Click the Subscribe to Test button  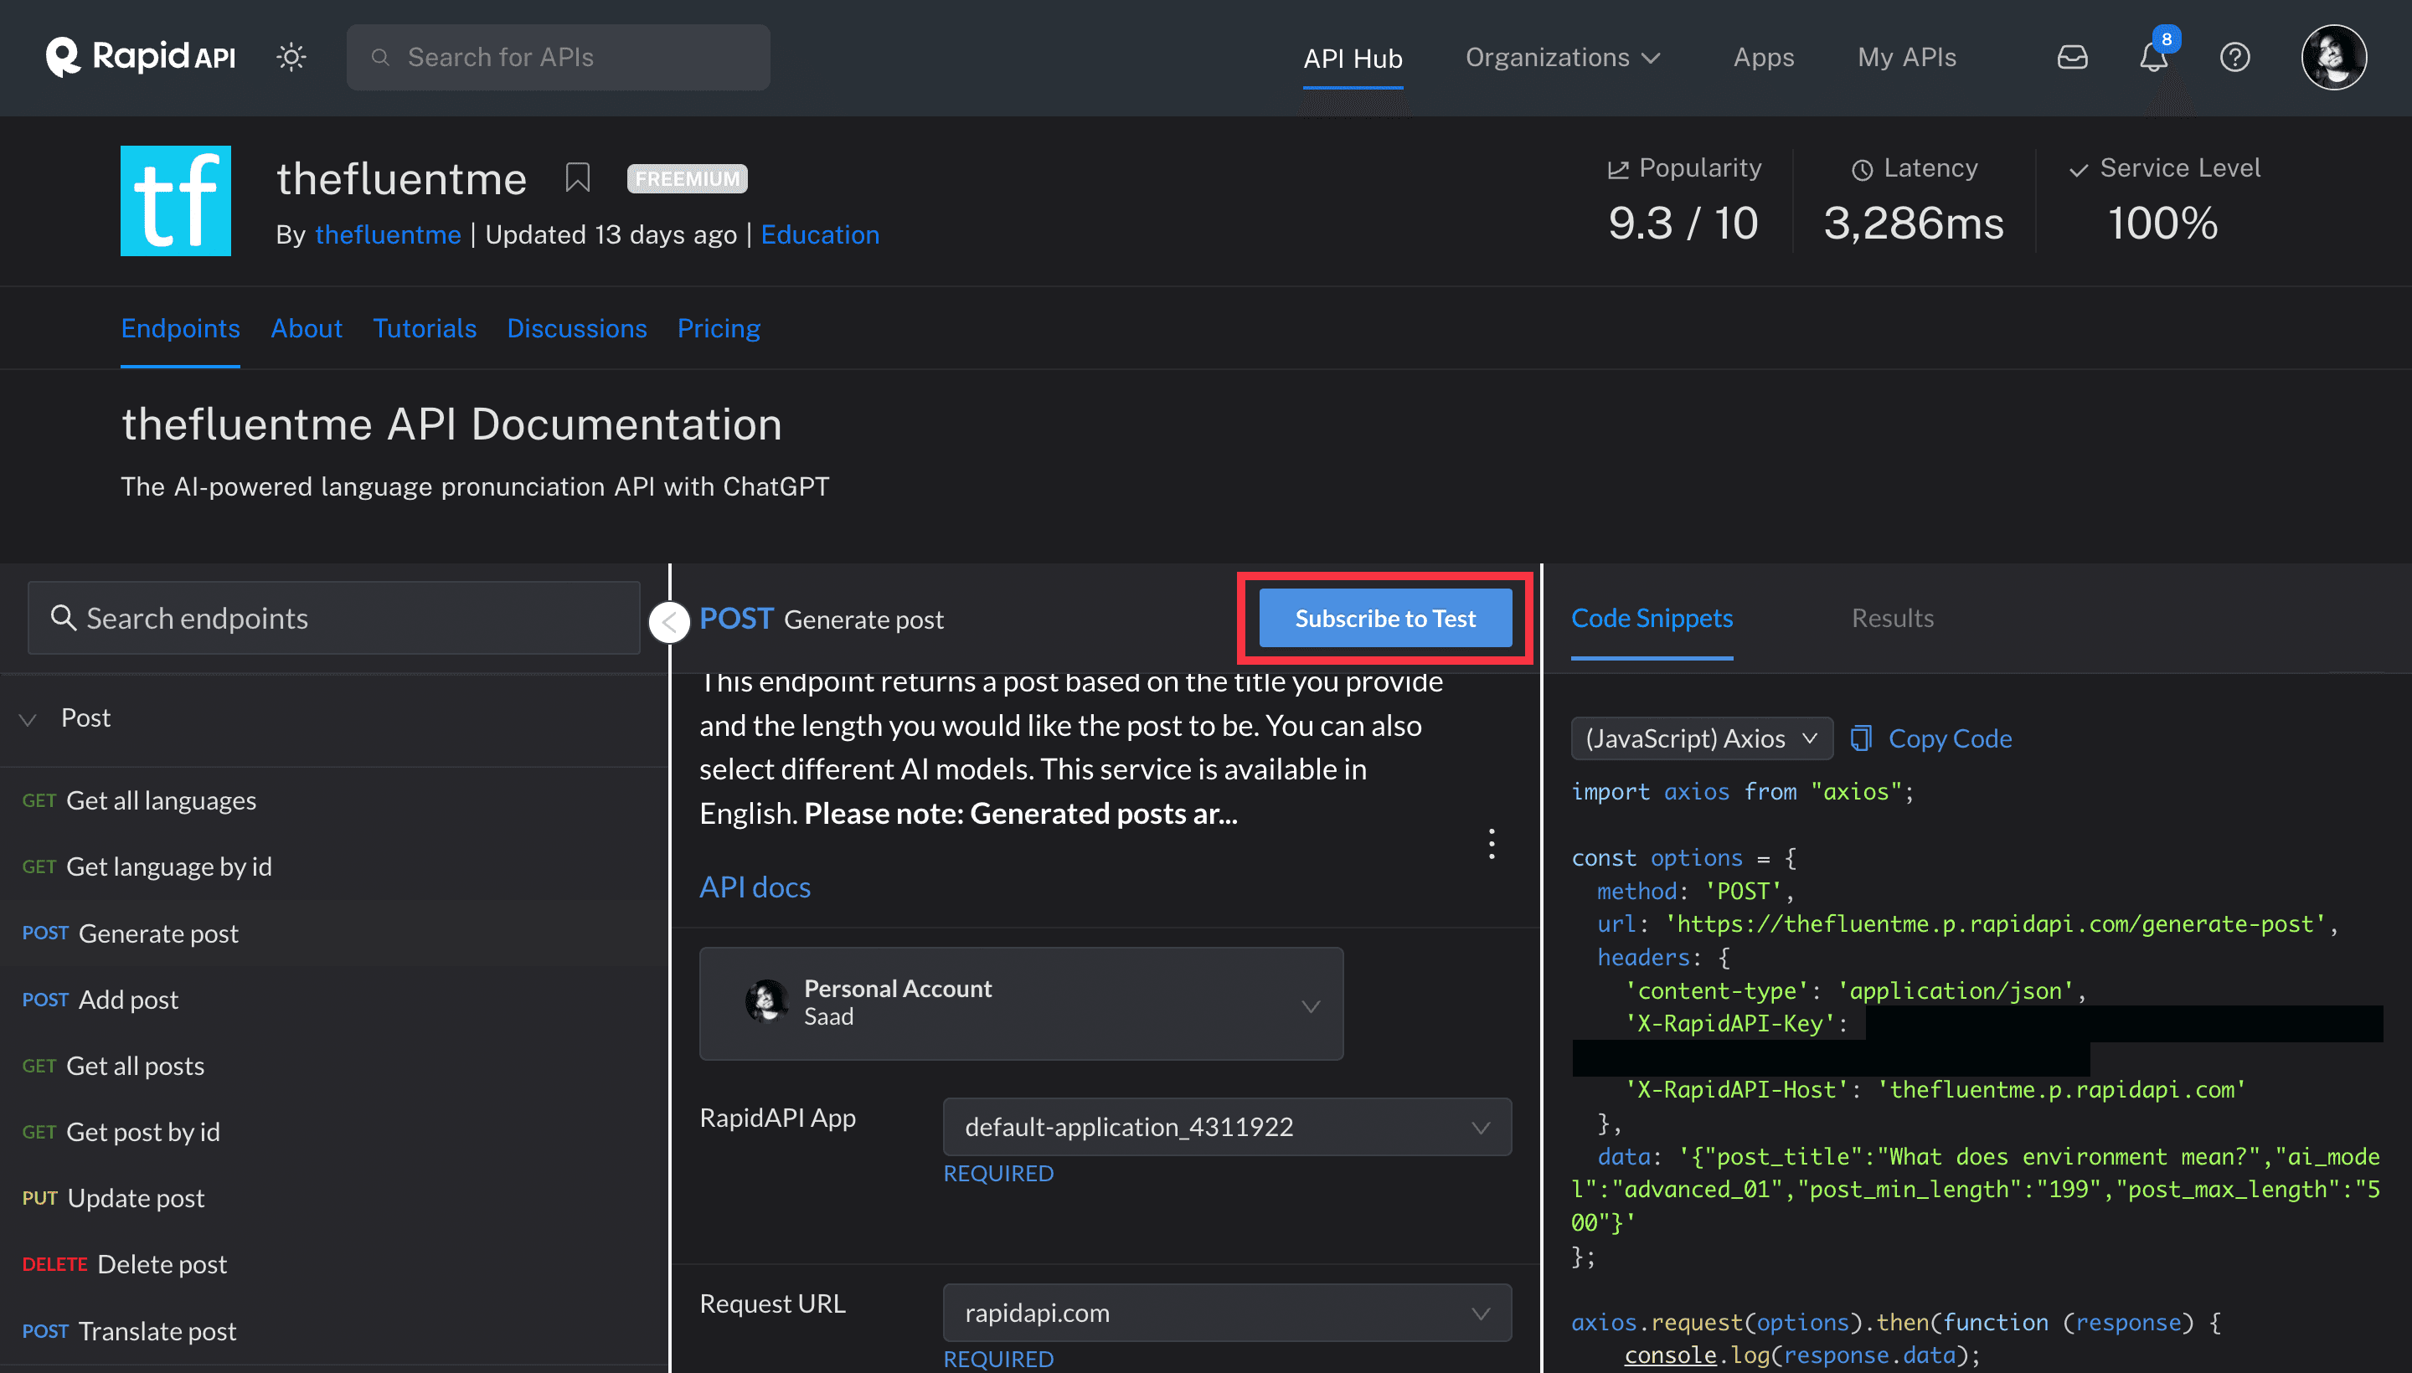(x=1384, y=618)
